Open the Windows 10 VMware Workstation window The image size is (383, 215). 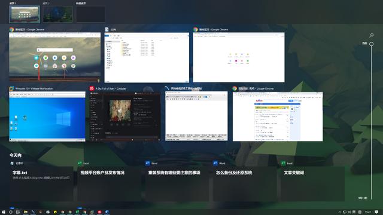point(47,116)
